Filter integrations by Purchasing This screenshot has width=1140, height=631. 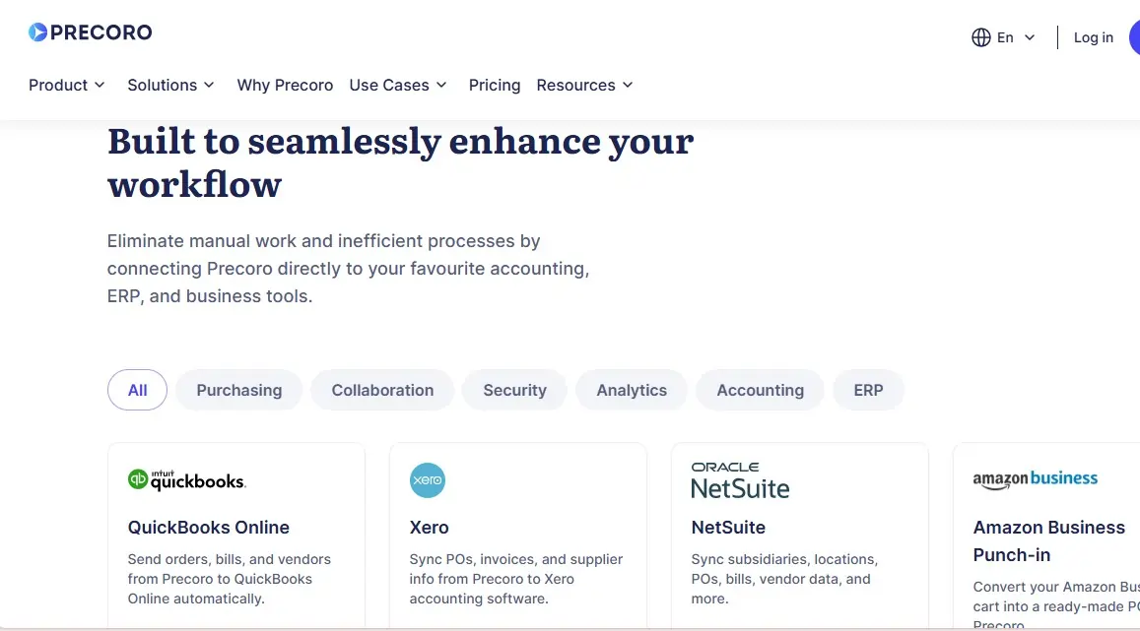pos(239,390)
